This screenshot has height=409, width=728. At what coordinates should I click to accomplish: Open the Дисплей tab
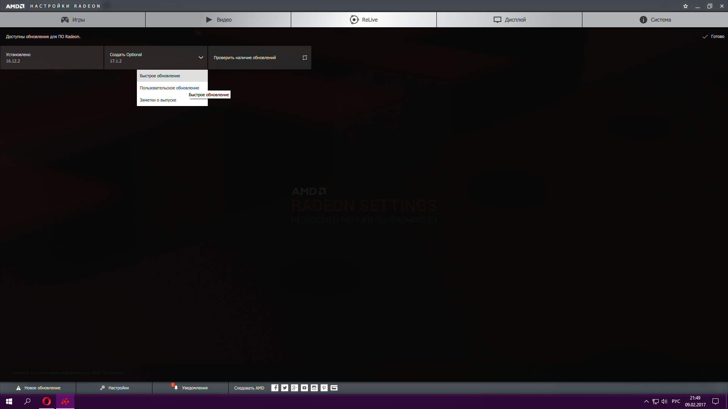(509, 20)
